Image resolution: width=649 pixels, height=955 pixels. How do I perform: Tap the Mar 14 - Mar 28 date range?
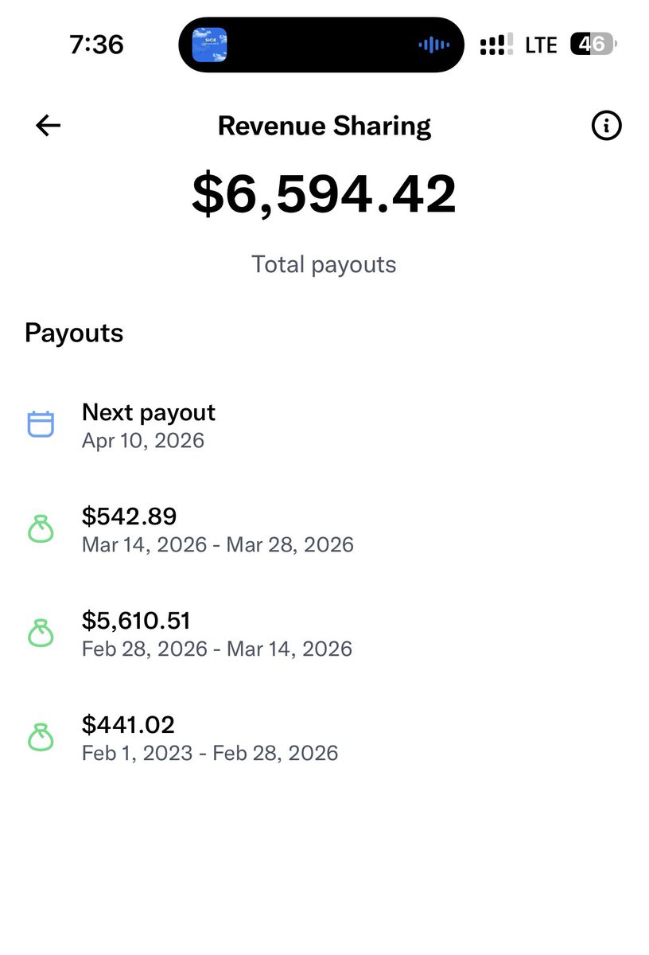[x=217, y=544]
